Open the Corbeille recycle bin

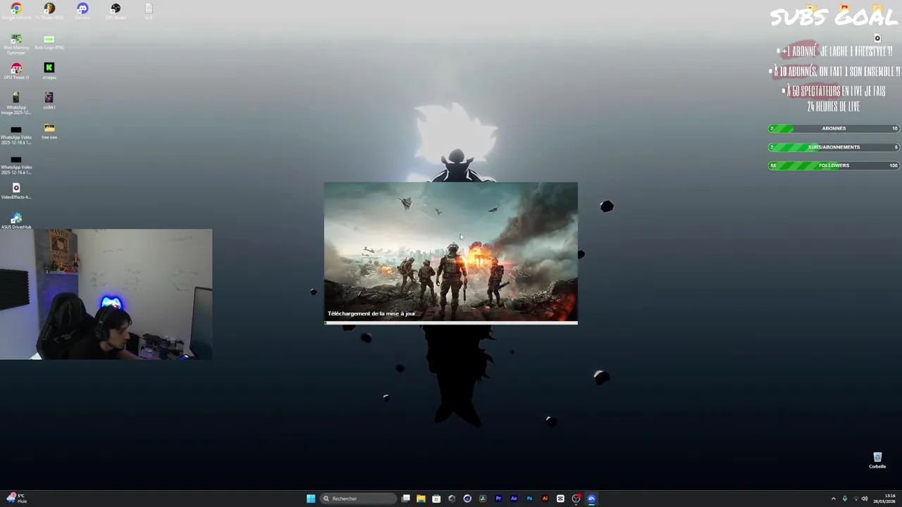877,460
